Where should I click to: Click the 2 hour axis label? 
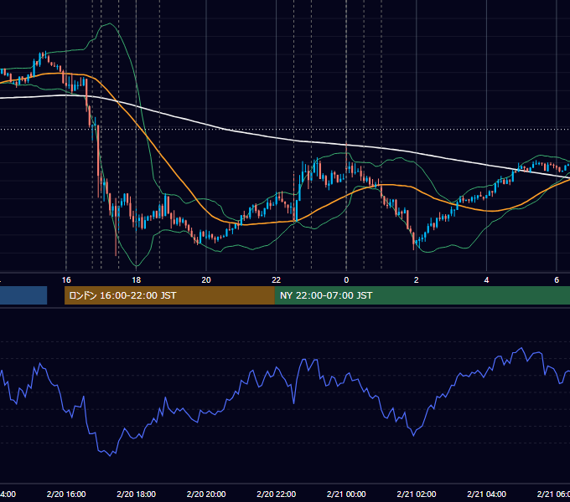[417, 280]
